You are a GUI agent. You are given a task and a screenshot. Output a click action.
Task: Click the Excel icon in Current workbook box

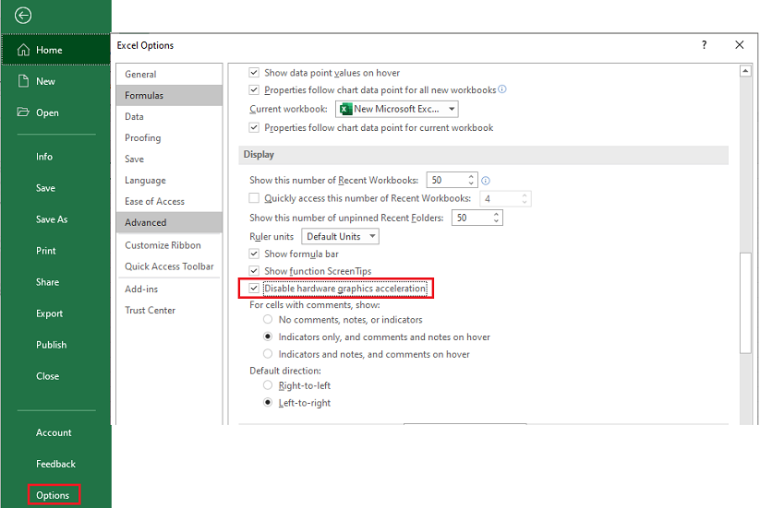345,110
